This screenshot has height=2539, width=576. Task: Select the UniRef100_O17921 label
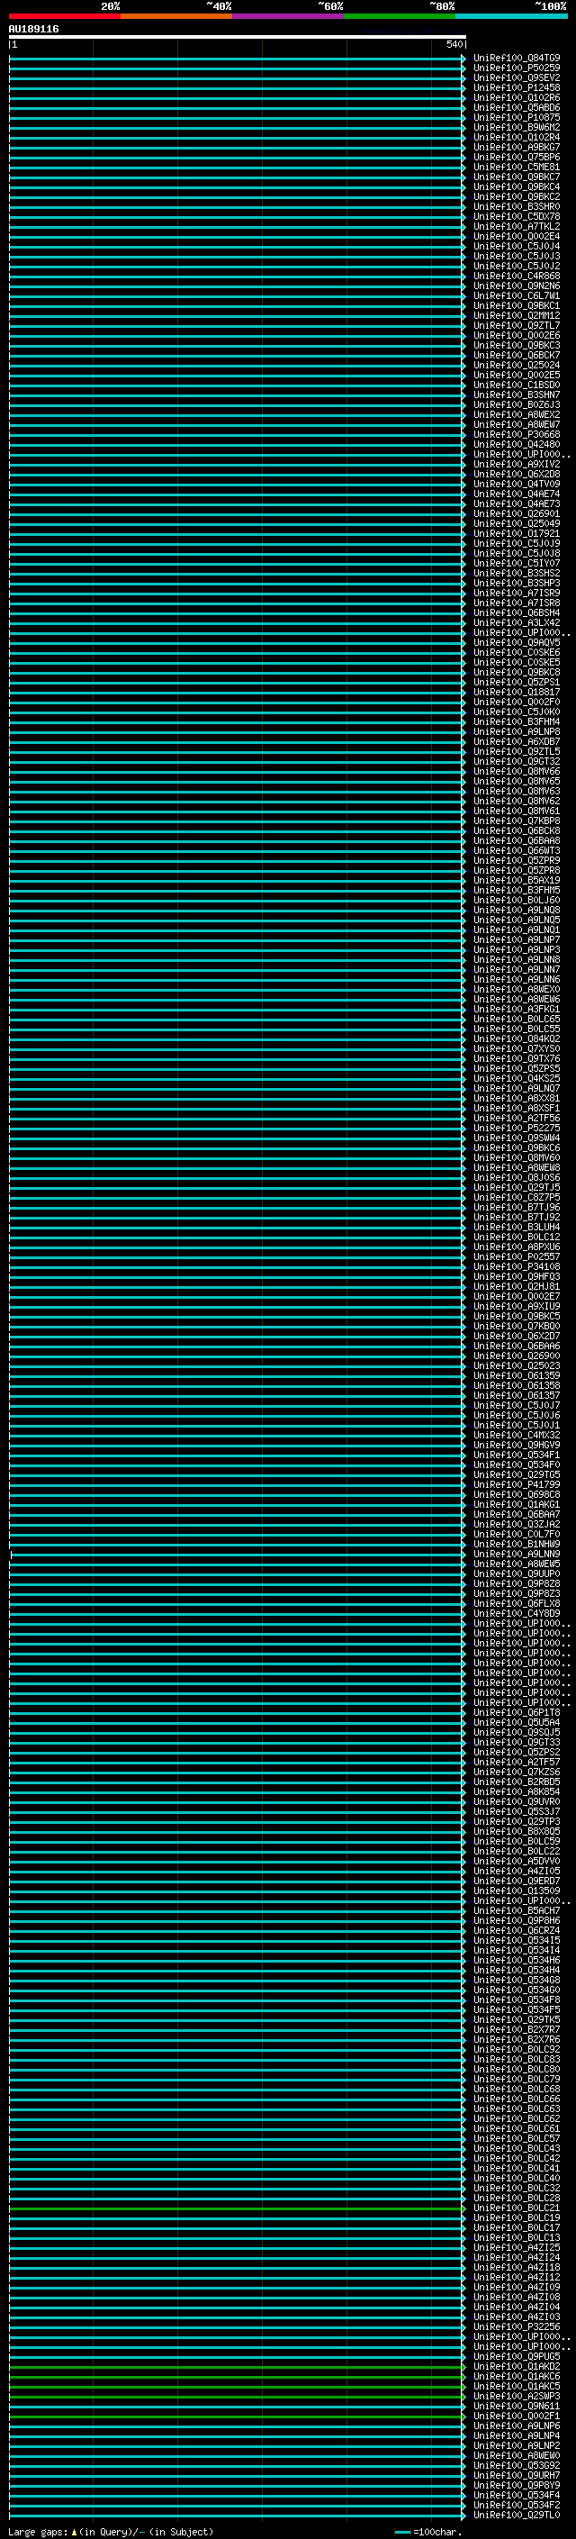517,533
